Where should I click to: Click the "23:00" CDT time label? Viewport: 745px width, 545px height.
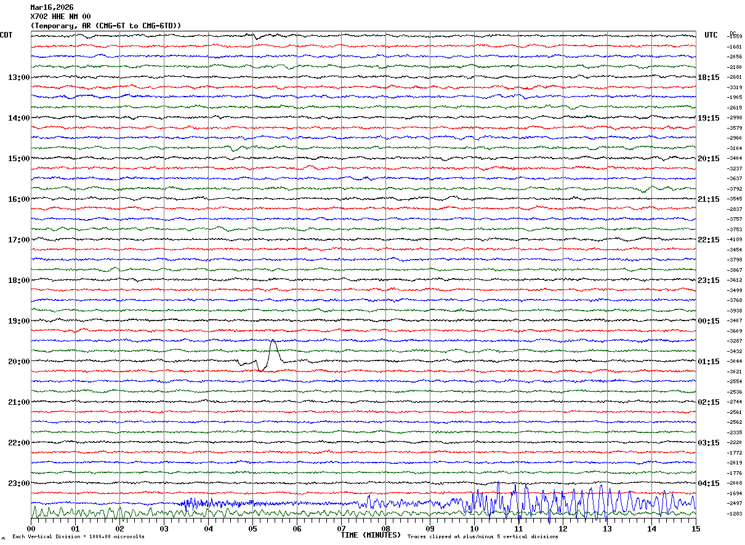coord(18,483)
